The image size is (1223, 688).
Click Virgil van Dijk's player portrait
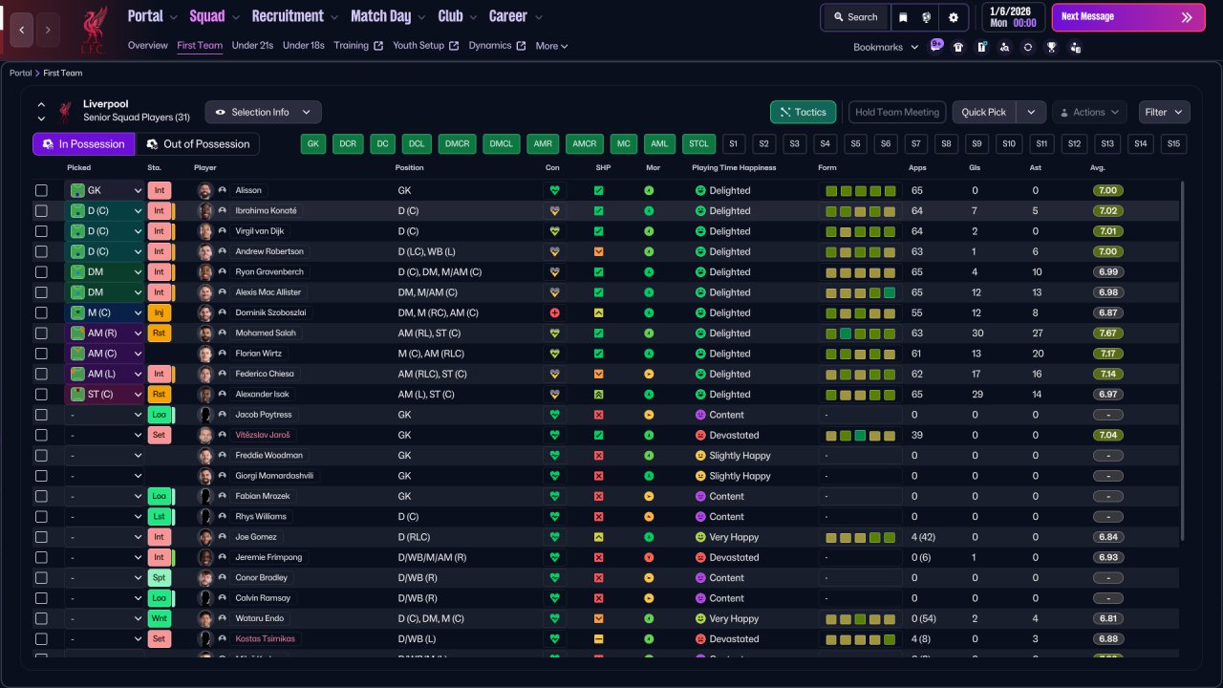[x=204, y=231]
